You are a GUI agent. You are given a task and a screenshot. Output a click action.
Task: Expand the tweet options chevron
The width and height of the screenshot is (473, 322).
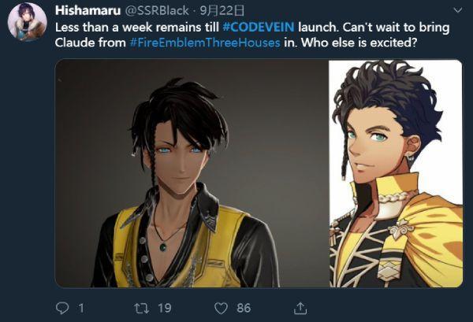[457, 10]
